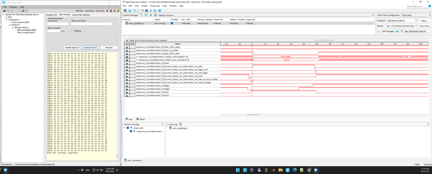Select the Bulk out endpoint (0x01) tree item
The image size is (432, 174).
tap(27, 30)
